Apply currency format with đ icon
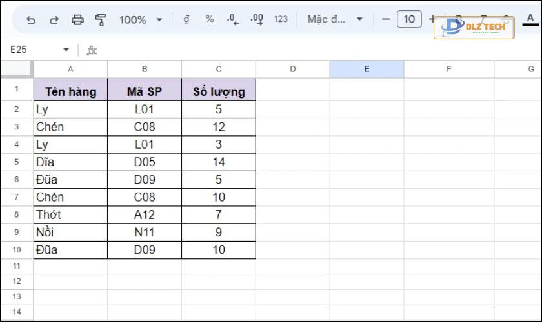 point(186,19)
